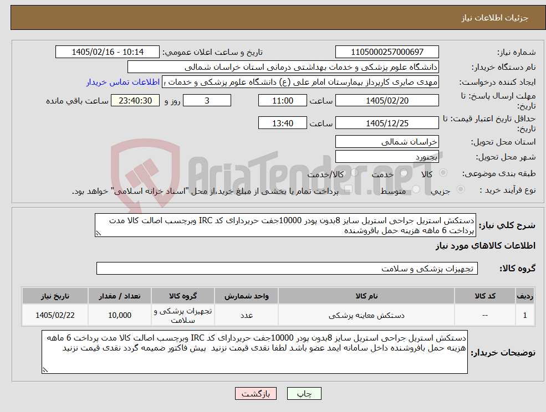Select the متوسط purchase type radio
This screenshot has width=546, height=412.
pos(416,189)
